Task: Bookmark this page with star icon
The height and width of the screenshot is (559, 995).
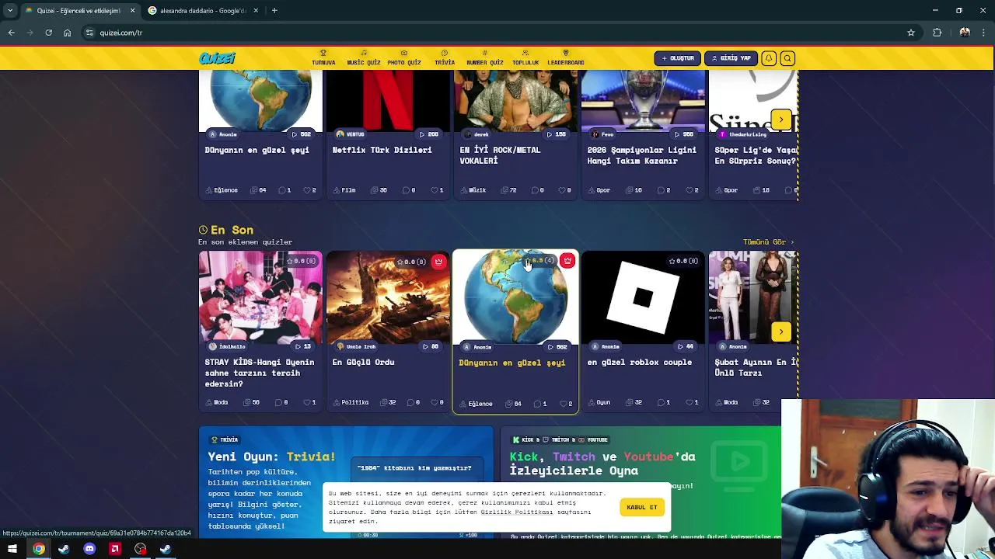Action: click(911, 33)
